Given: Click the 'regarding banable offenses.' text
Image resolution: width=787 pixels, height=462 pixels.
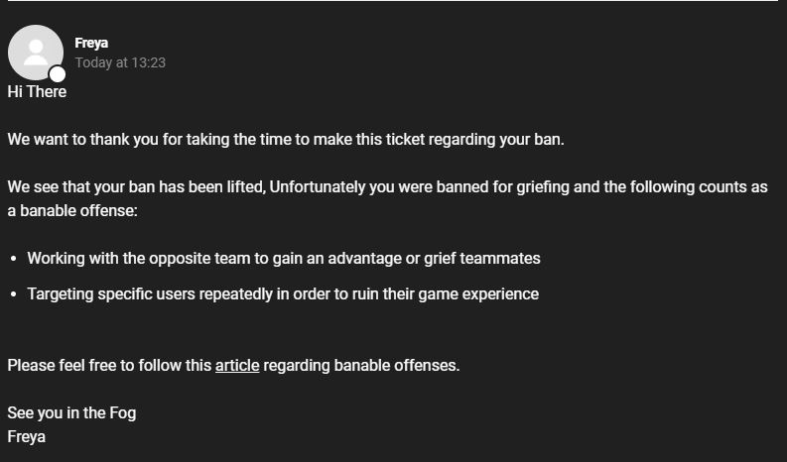Looking at the screenshot, I should (361, 365).
